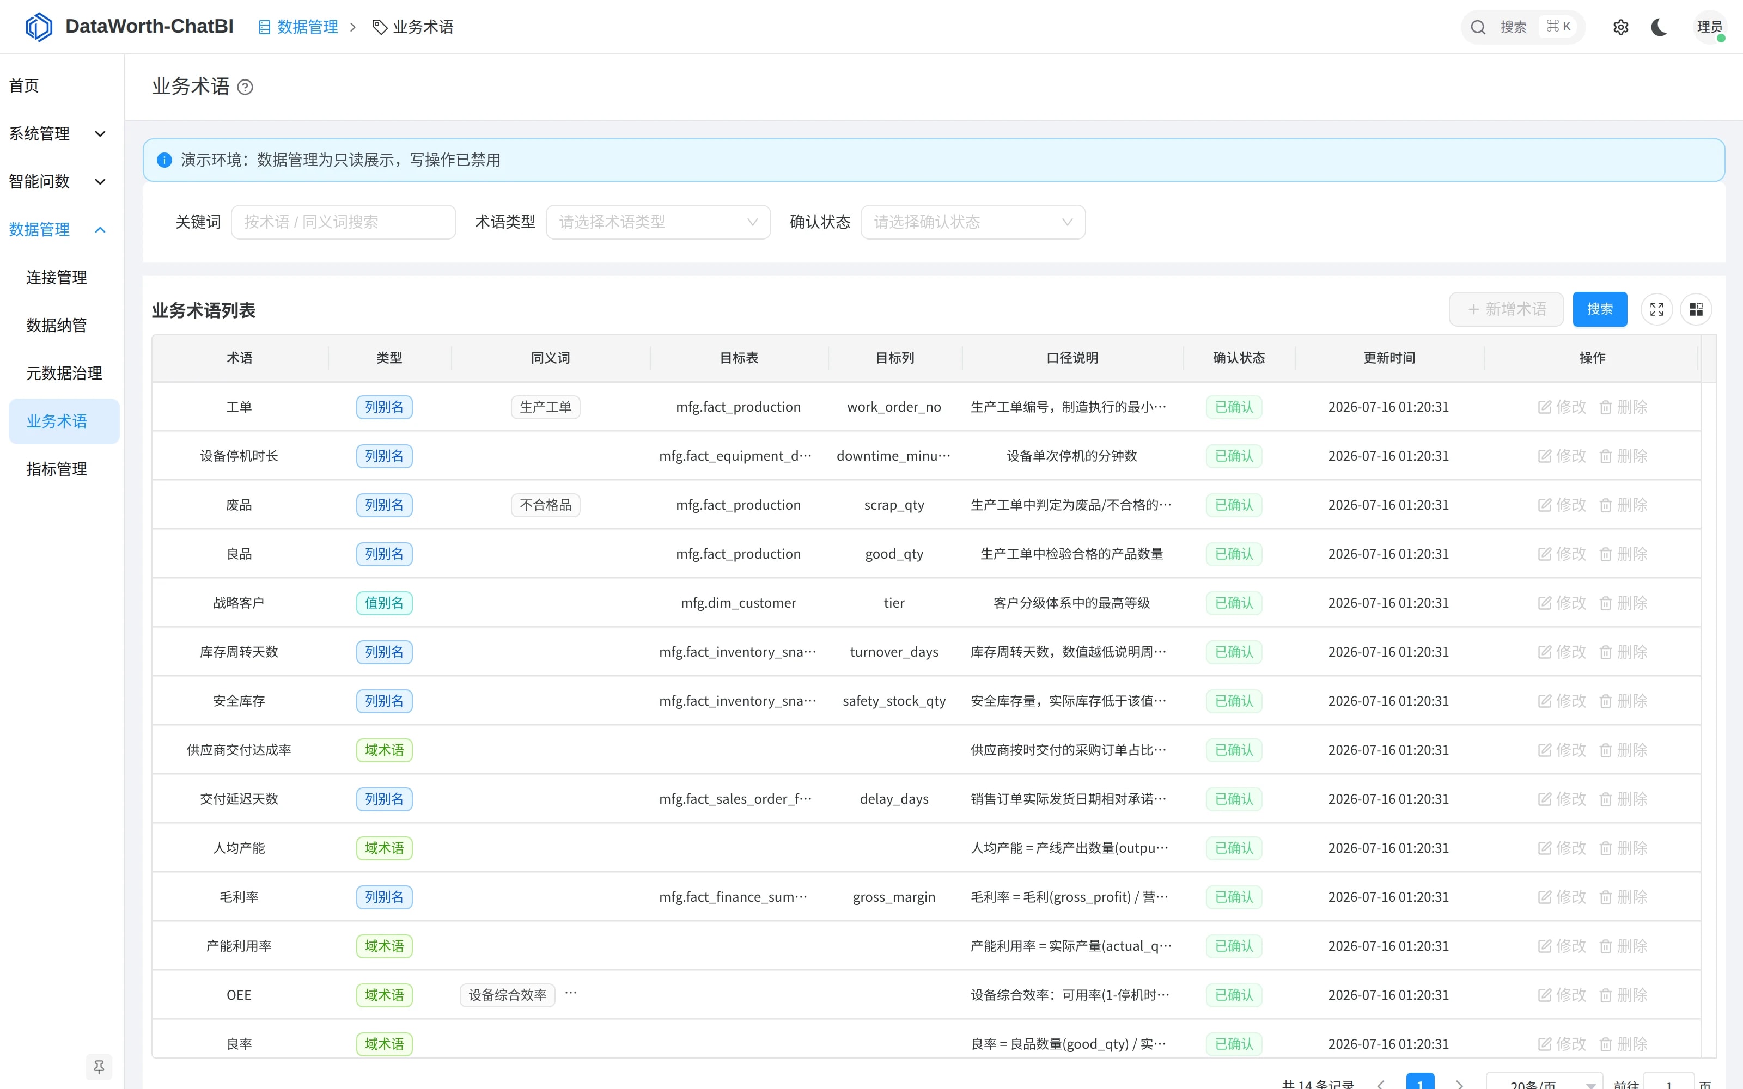This screenshot has height=1089, width=1743.
Task: Open page size 20条/页 dropdown
Action: point(1544,1083)
